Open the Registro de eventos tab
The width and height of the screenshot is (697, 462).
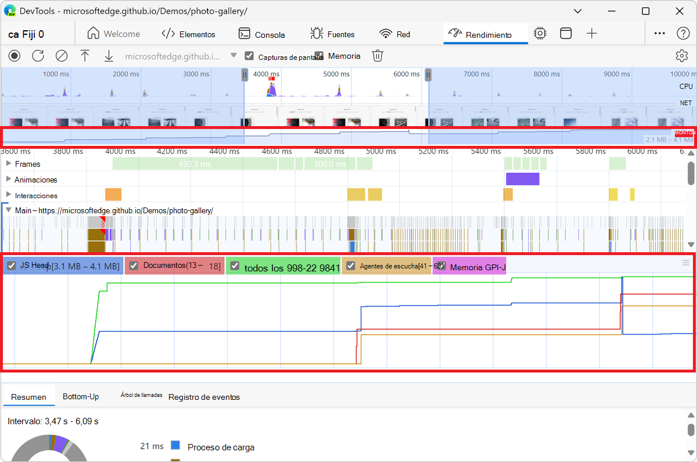point(204,397)
